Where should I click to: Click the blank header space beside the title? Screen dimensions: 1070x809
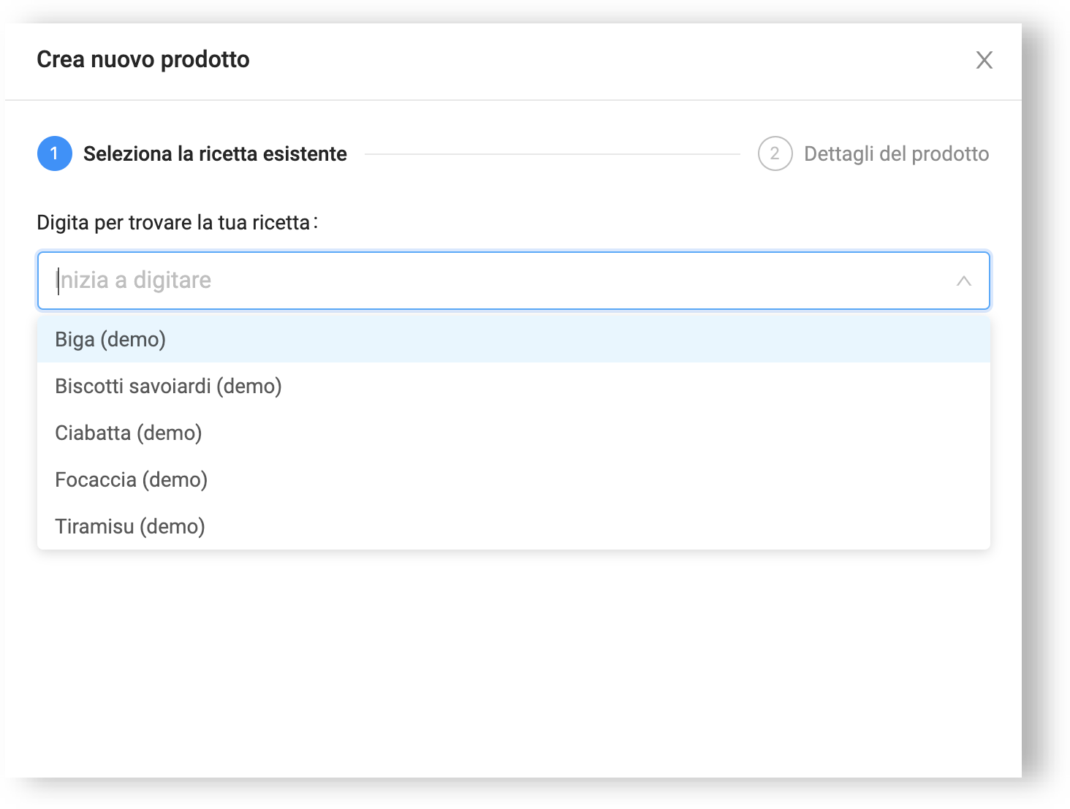(x=585, y=60)
